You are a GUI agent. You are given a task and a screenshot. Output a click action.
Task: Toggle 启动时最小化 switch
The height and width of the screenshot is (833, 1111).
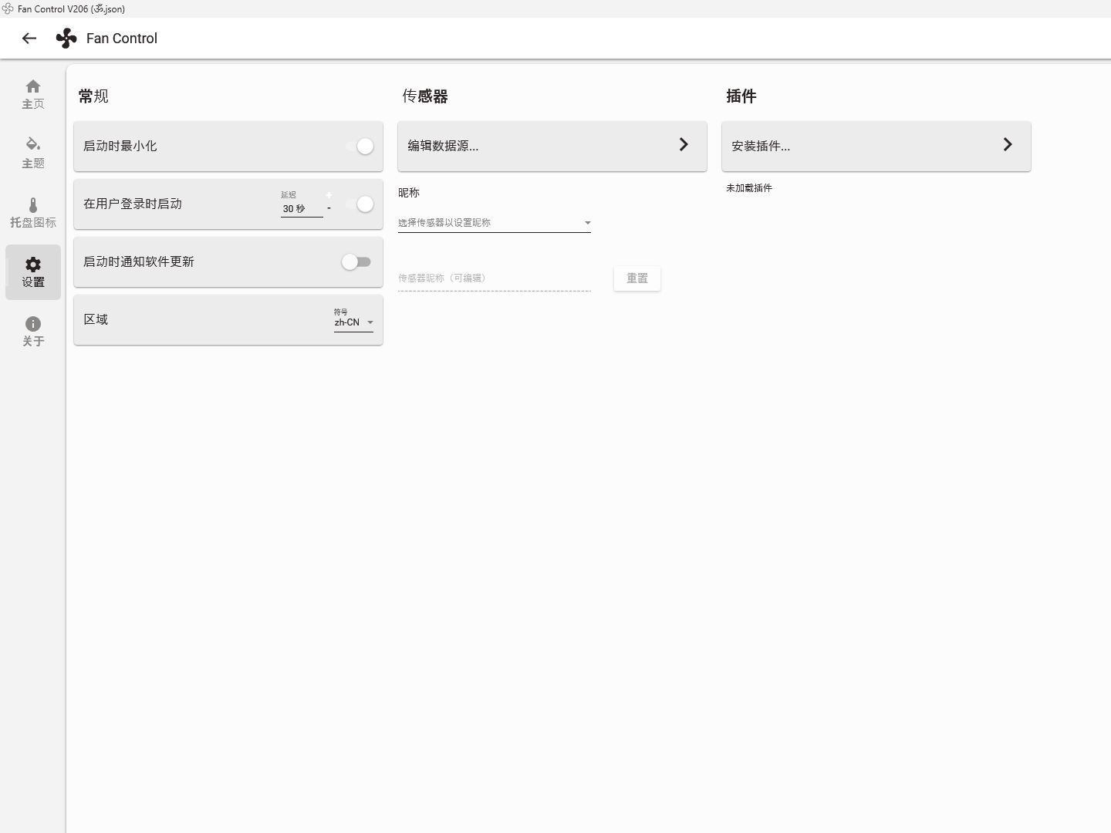[x=360, y=147]
